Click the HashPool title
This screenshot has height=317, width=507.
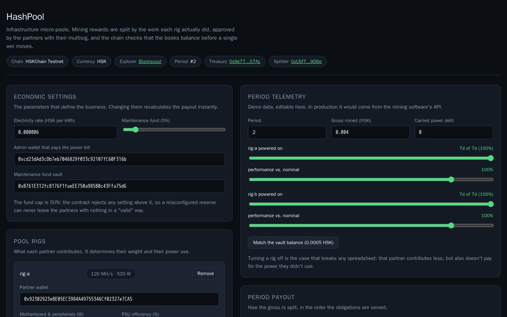pyautogui.click(x=25, y=17)
